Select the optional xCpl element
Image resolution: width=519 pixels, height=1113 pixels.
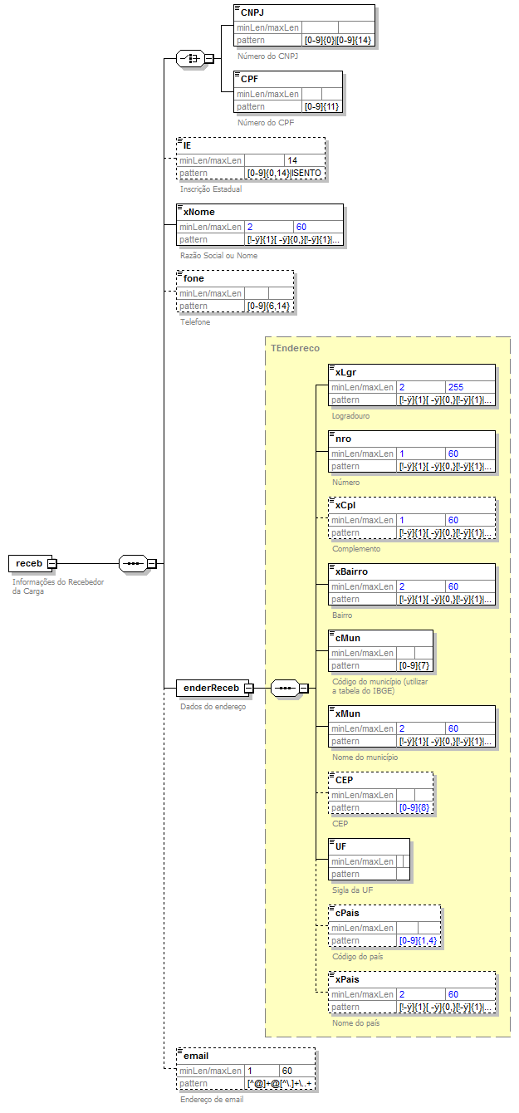click(412, 518)
